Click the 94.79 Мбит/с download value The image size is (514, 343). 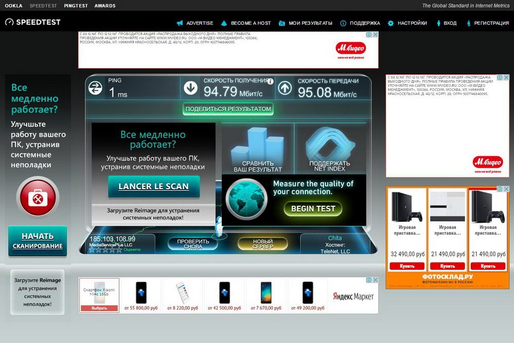pyautogui.click(x=233, y=92)
